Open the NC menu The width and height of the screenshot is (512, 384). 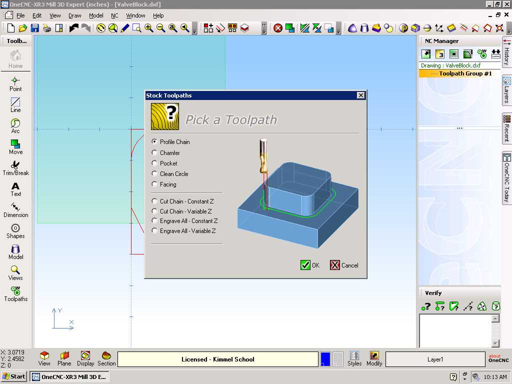tap(114, 15)
